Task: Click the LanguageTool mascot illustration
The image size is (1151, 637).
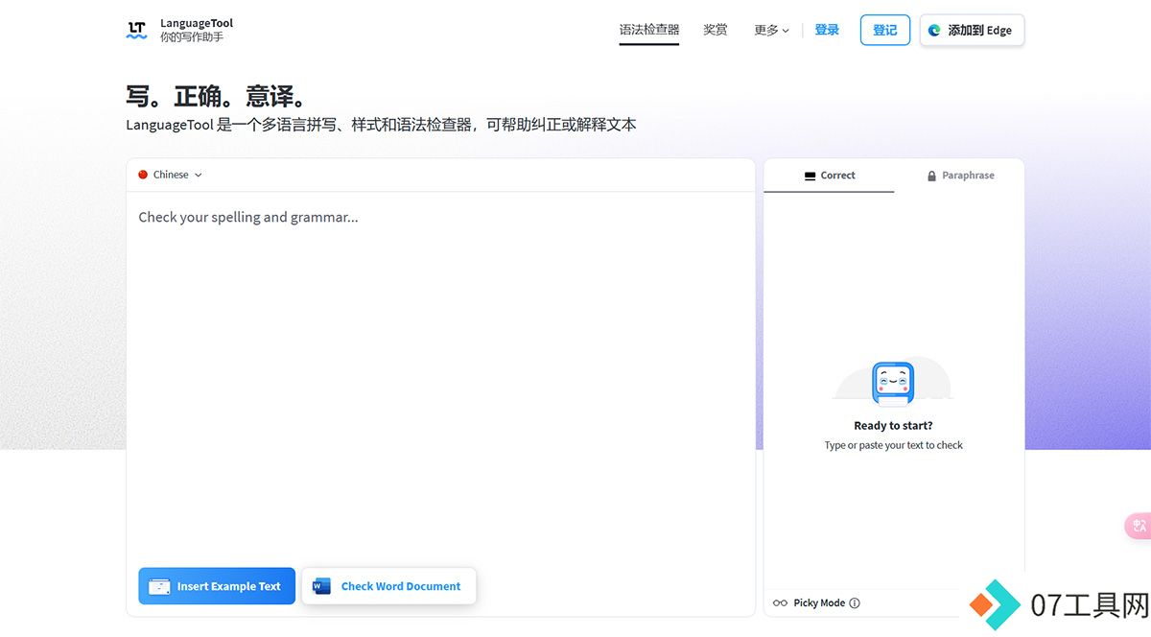Action: point(893,384)
